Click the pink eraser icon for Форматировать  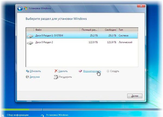pyautogui.click(x=80, y=71)
